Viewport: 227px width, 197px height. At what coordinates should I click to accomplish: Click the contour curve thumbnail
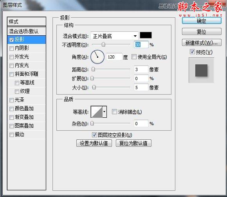coord(97,111)
